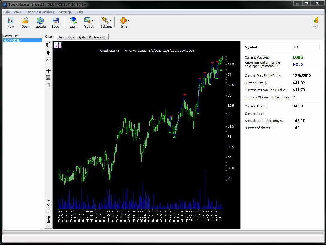Switch chart to bar (OHLC) style
This screenshot has width=326, height=245.
[x=48, y=53]
